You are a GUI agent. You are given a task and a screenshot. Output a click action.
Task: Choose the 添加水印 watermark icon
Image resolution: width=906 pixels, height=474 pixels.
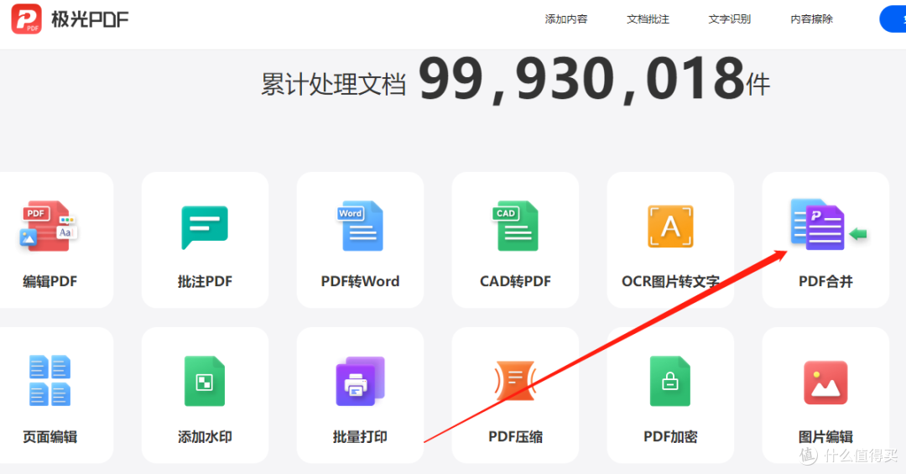click(205, 381)
